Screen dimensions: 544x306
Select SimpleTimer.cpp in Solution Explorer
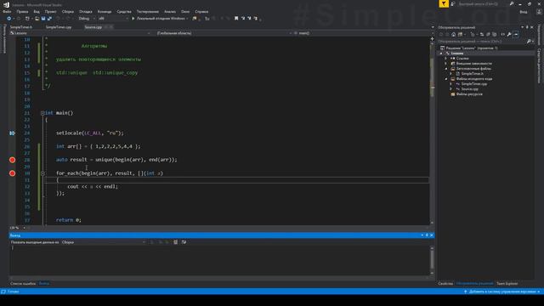[473, 84]
